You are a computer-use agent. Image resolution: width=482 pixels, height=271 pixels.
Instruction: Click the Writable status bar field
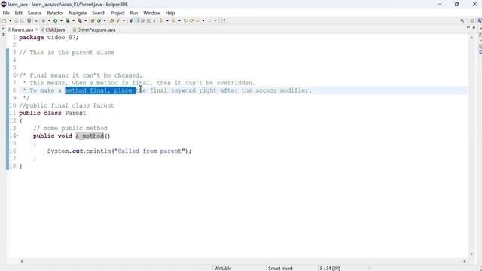click(223, 268)
